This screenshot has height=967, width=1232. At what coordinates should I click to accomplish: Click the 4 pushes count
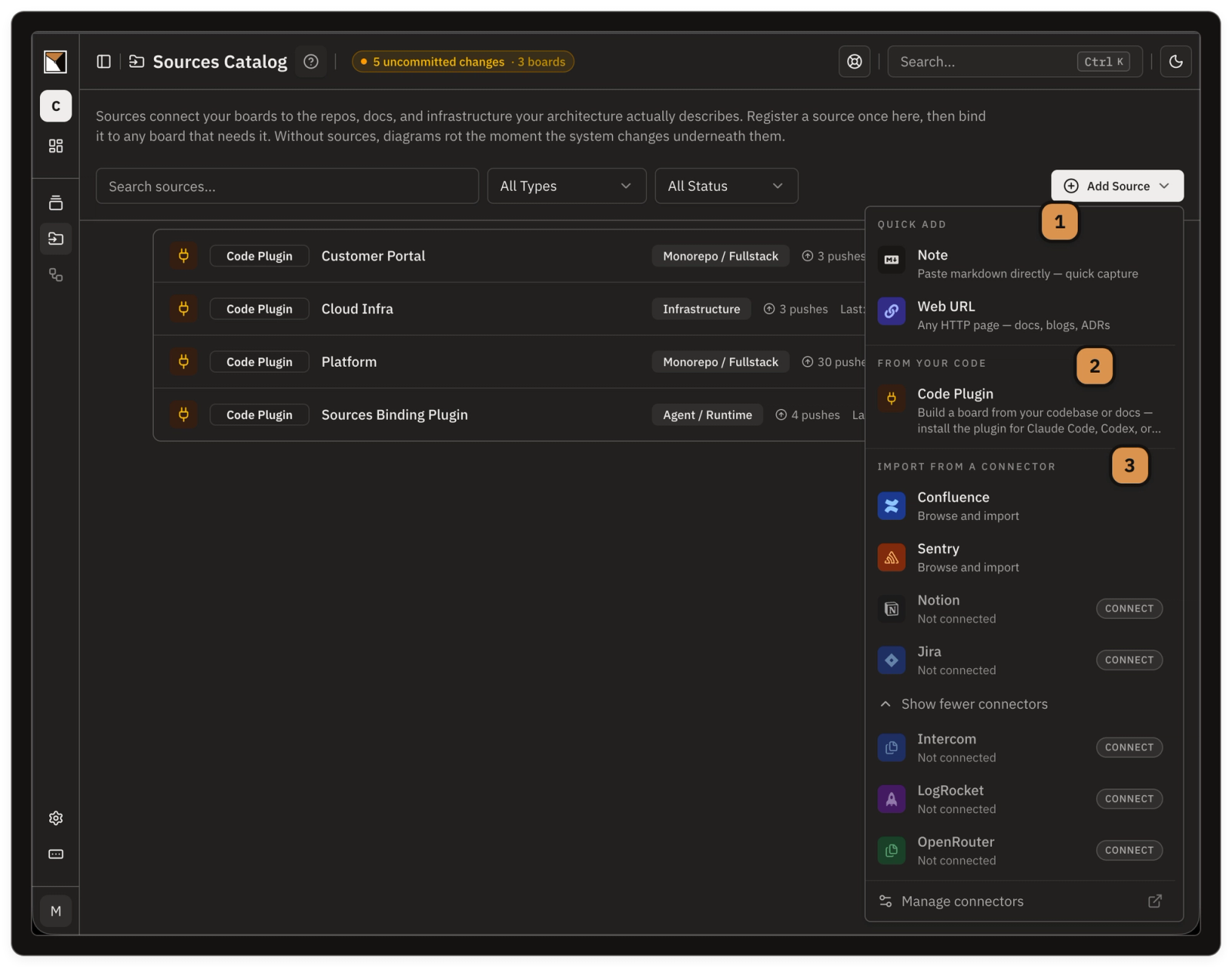coord(808,415)
